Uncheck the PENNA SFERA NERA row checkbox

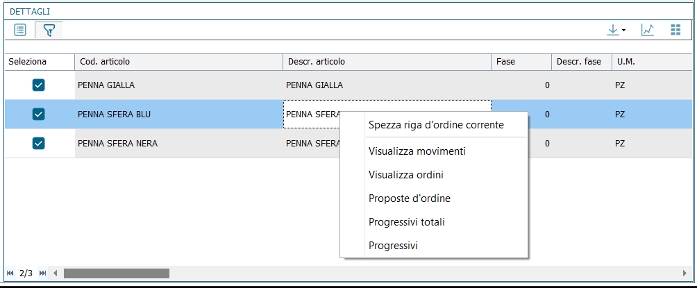pos(39,143)
